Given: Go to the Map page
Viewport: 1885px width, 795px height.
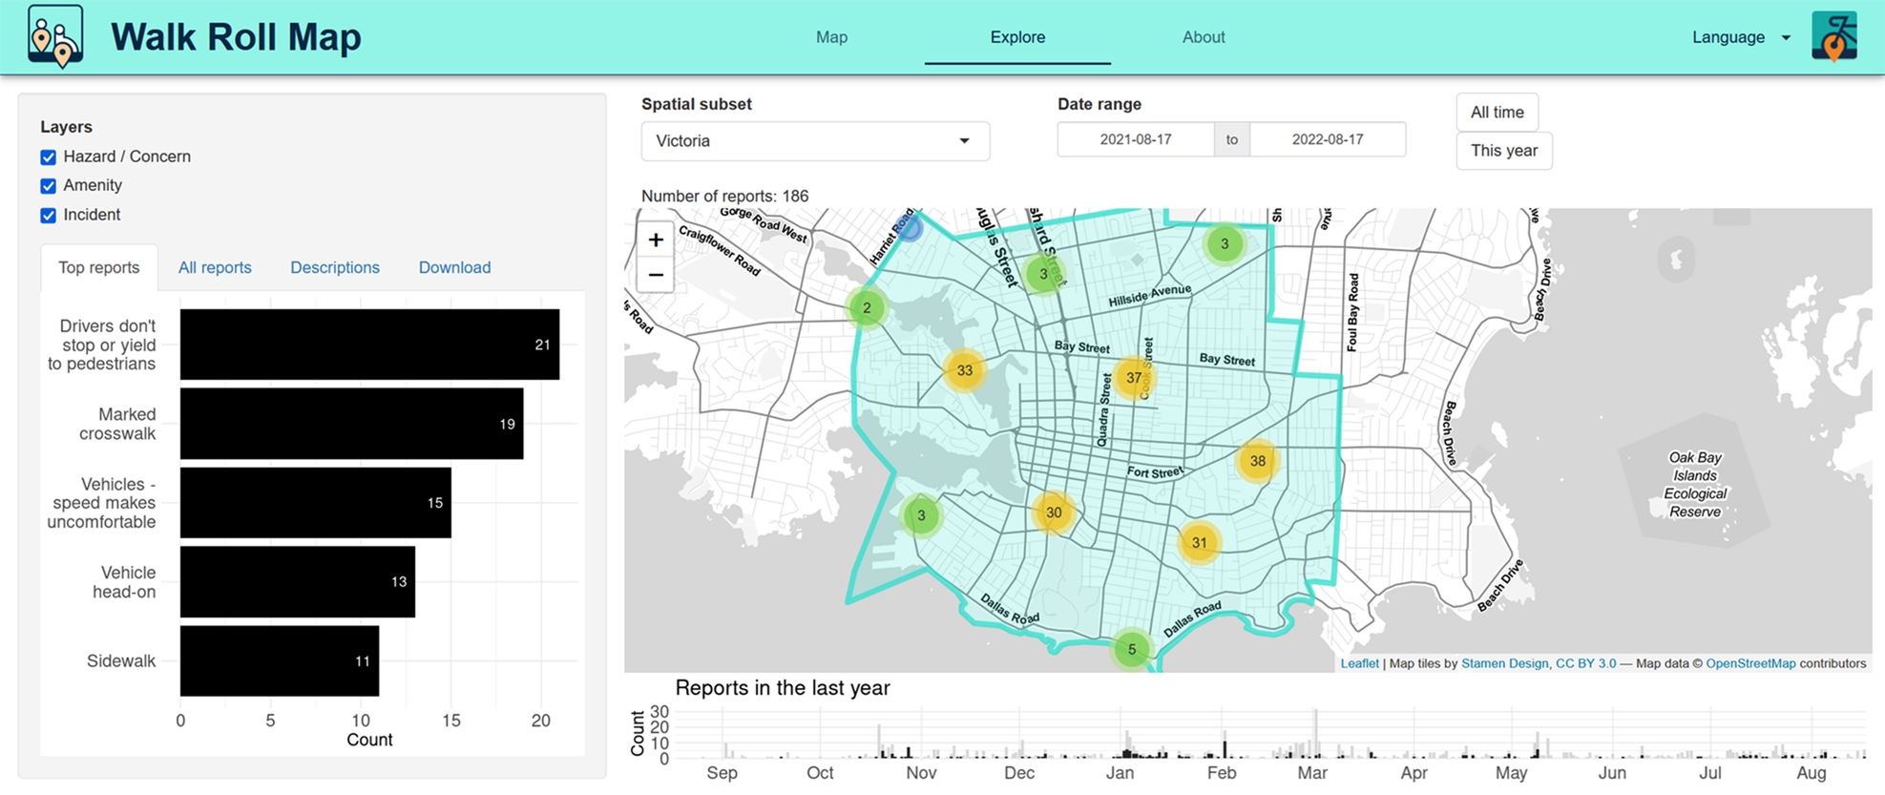Looking at the screenshot, I should click(x=831, y=37).
